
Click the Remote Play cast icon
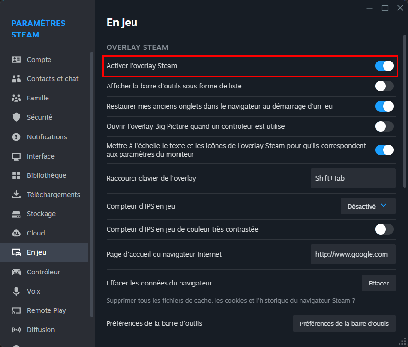tap(16, 310)
